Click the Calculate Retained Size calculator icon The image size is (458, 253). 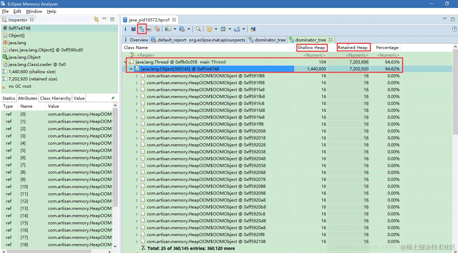coord(223,29)
